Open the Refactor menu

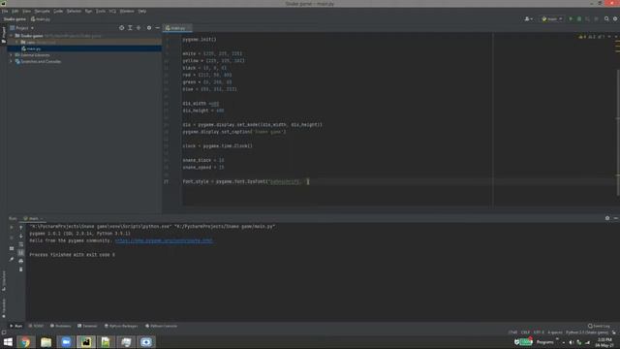(74, 11)
